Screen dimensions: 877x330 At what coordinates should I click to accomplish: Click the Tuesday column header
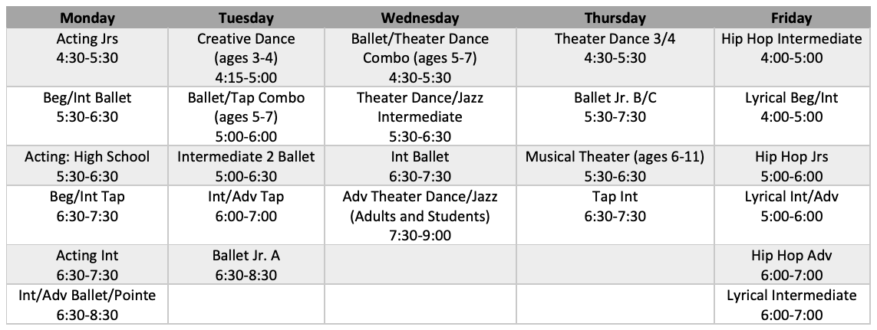(246, 18)
